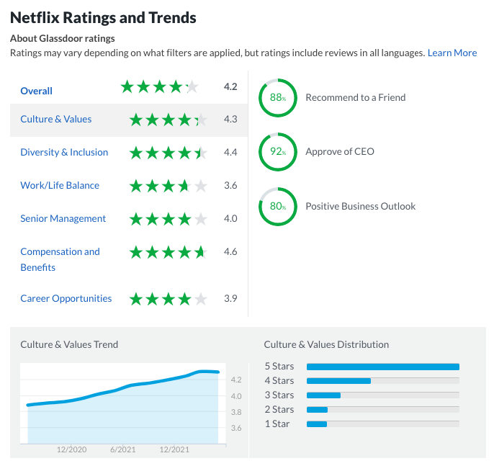Click the Compensation and Benefits star icons

169,252
